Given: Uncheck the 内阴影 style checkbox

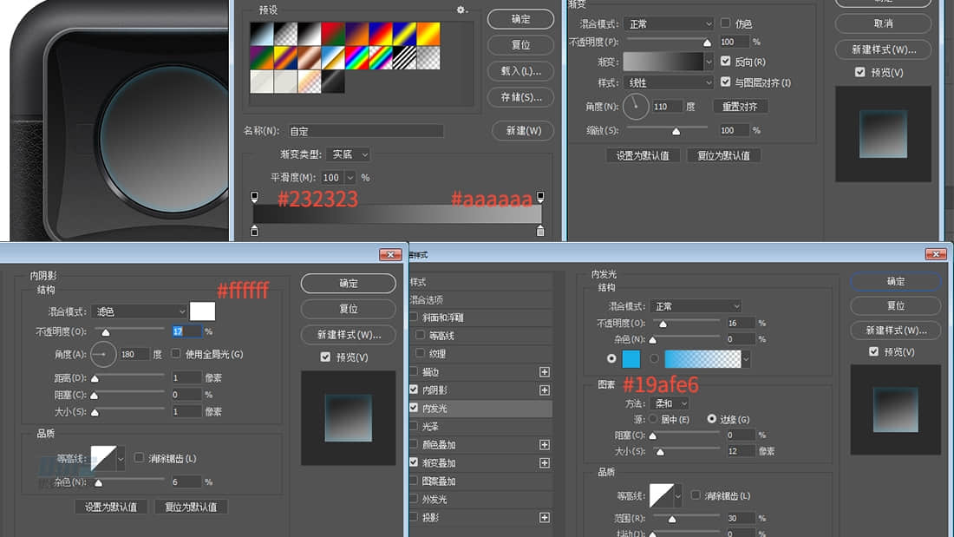Looking at the screenshot, I should (x=415, y=390).
